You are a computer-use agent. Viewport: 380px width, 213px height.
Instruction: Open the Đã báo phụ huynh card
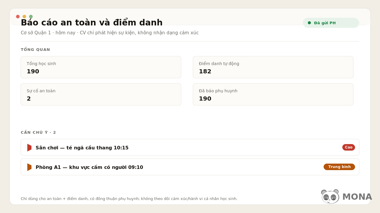tap(273, 94)
